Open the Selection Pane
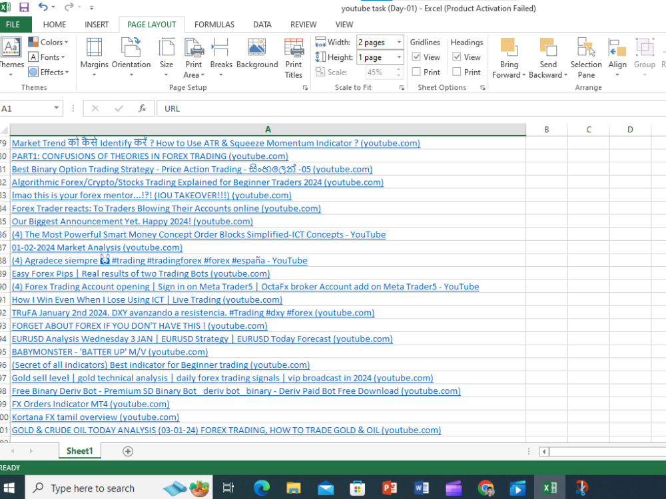 [585, 57]
